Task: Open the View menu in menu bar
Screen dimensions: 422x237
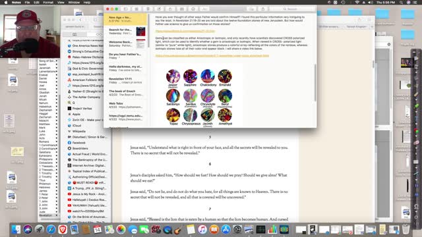Action: click(61, 3)
